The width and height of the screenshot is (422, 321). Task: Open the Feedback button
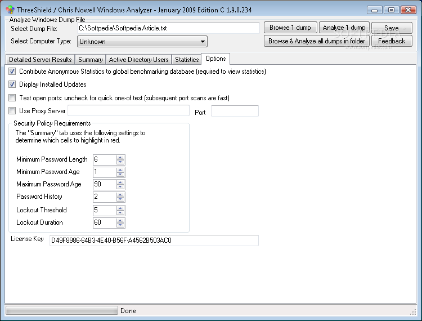392,41
